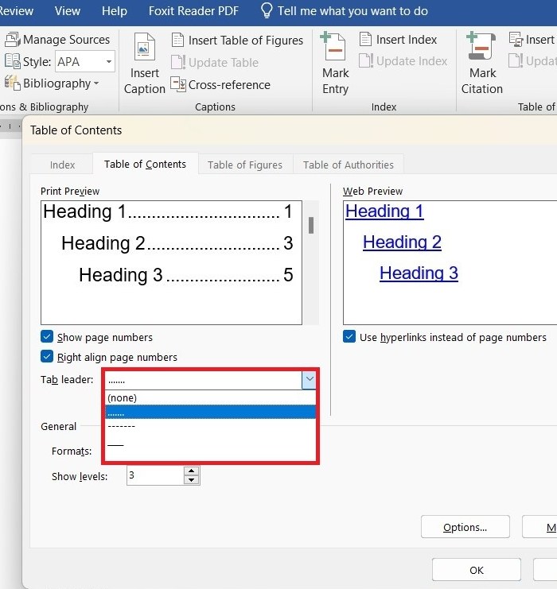Open the View ribbon tab
Viewport: 557px width, 589px height.
coord(68,10)
